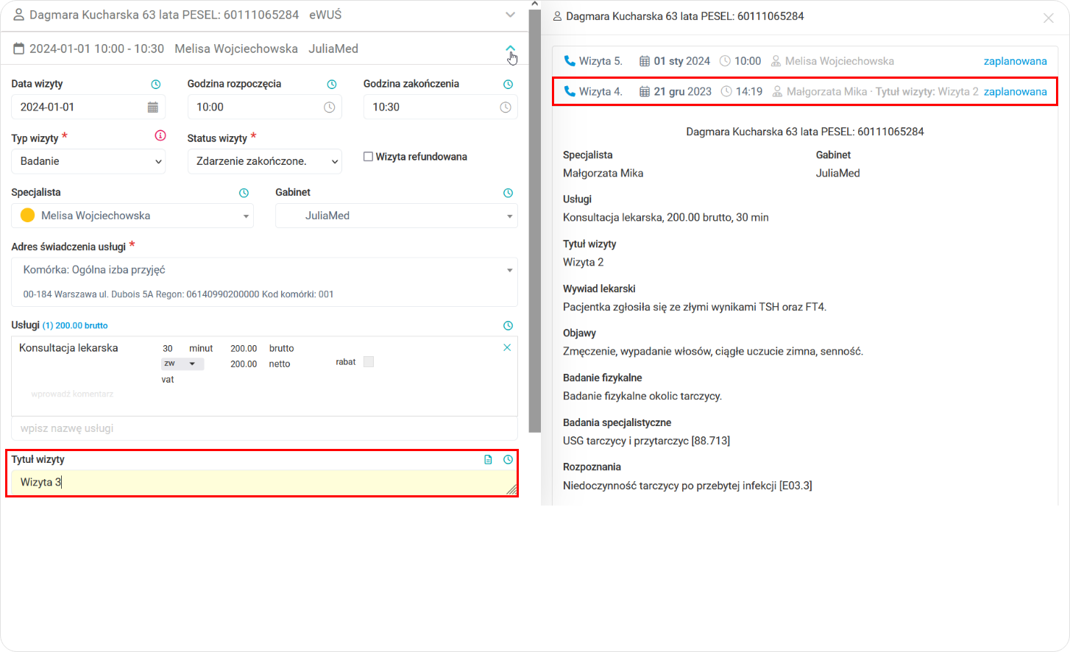Screen dimensions: 1070x652
Task: Open the Wizyta 4 row in history
Action: pos(805,91)
